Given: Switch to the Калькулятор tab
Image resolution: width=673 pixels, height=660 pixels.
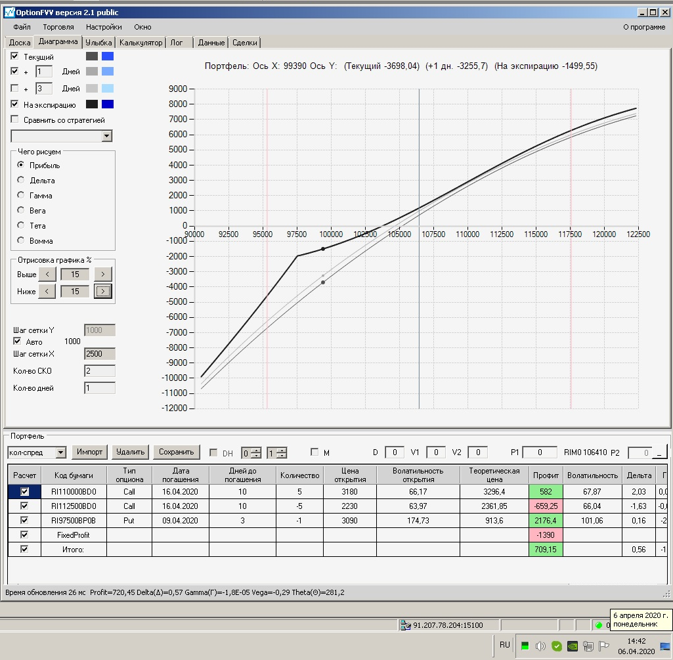Looking at the screenshot, I should pos(141,43).
